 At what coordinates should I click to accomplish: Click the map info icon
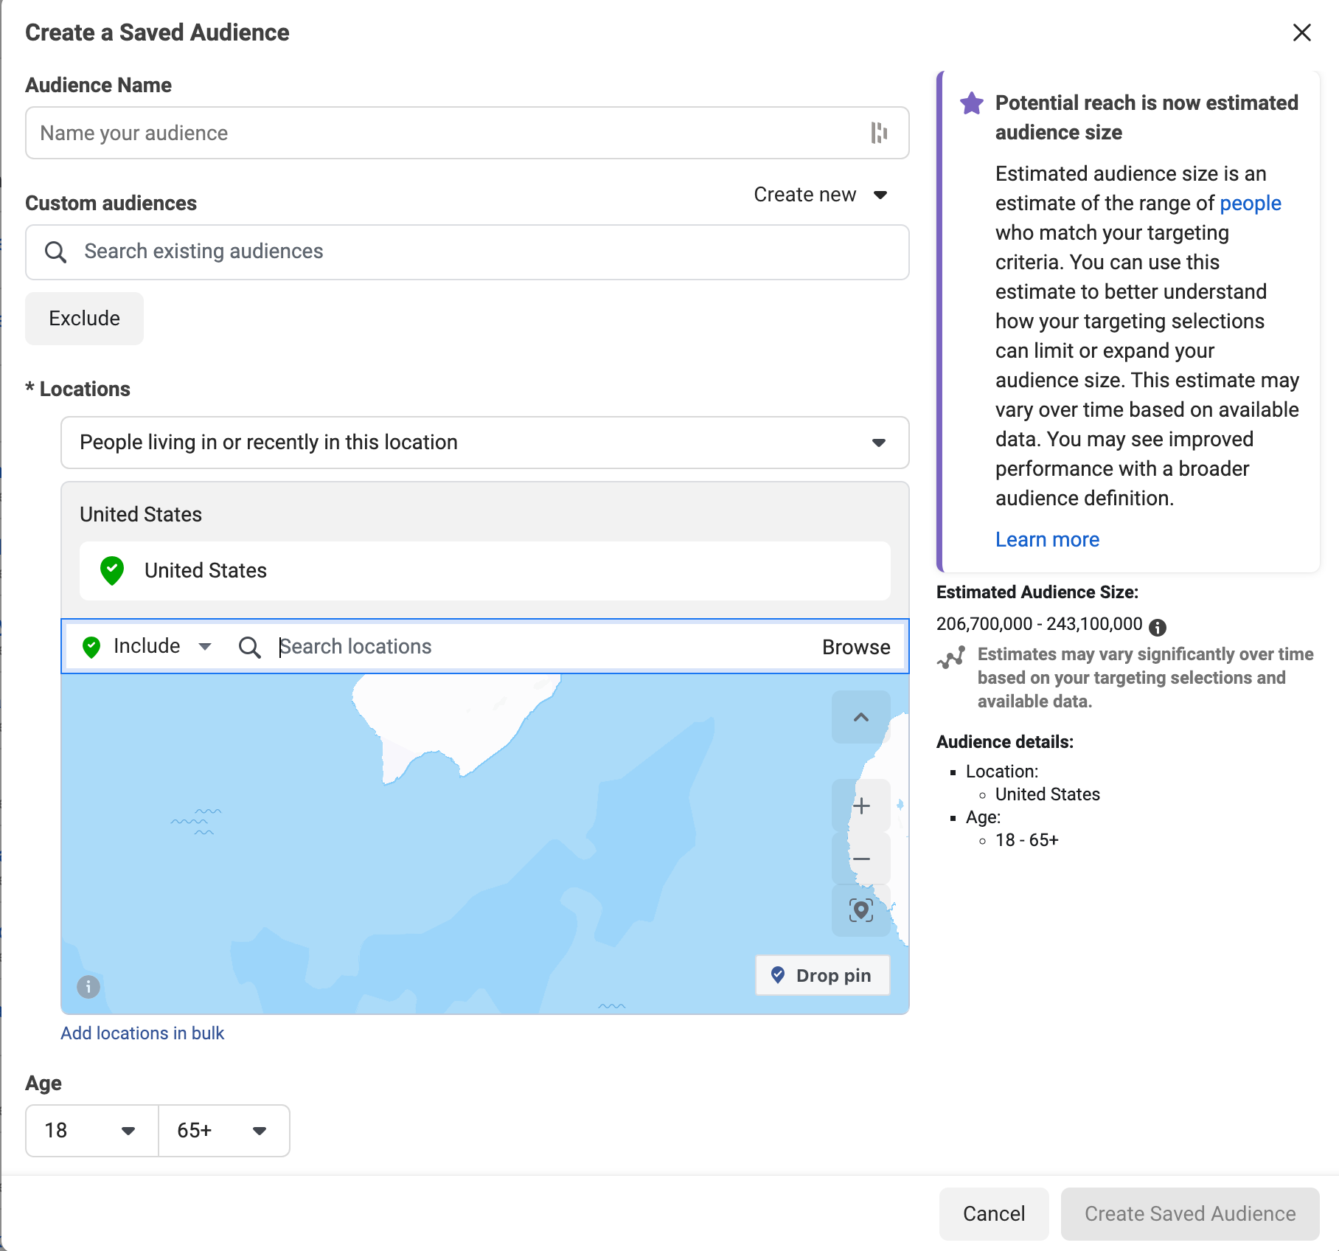[88, 986]
